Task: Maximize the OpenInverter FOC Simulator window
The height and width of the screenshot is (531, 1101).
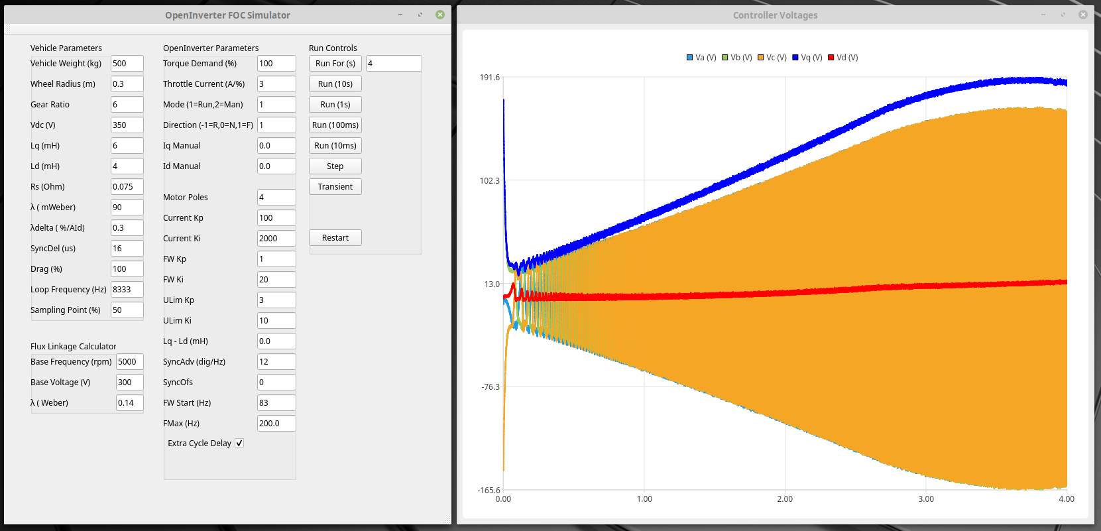Action: pyautogui.click(x=420, y=15)
